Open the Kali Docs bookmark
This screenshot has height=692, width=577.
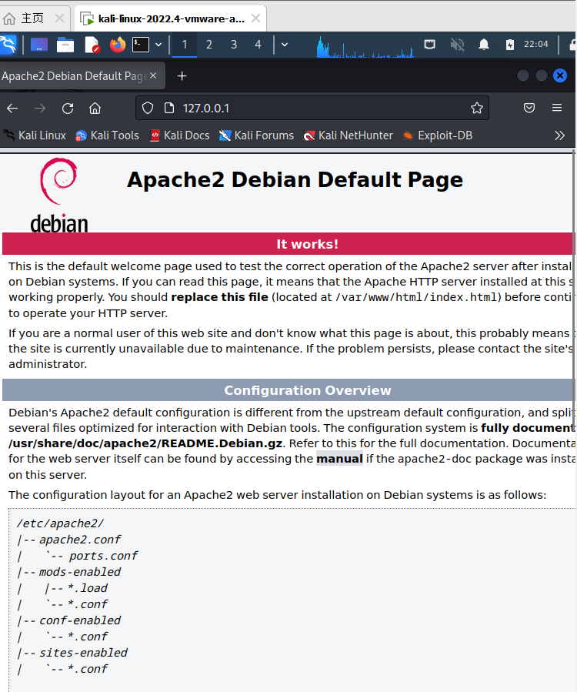tap(179, 135)
